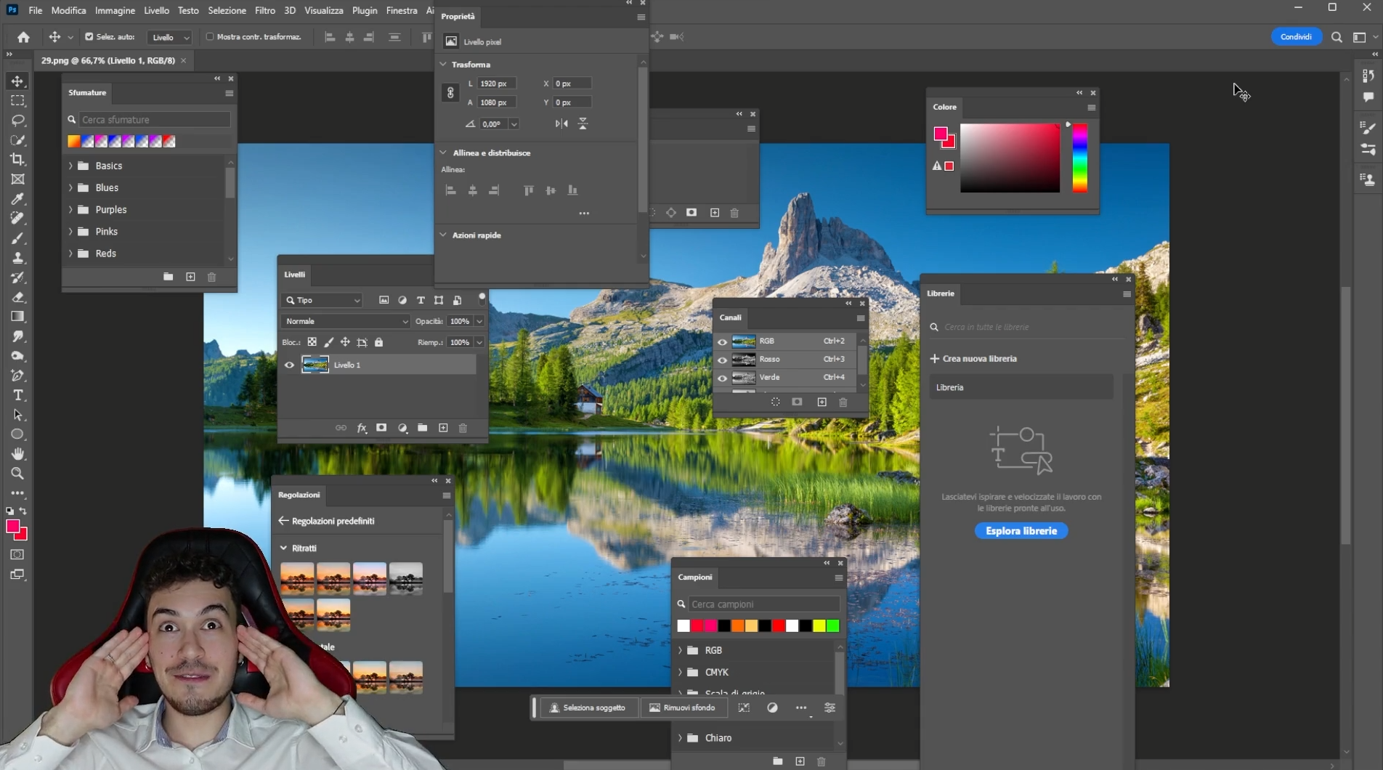Image resolution: width=1383 pixels, height=770 pixels.
Task: Pick the Horizontal Type tool
Action: coord(17,395)
